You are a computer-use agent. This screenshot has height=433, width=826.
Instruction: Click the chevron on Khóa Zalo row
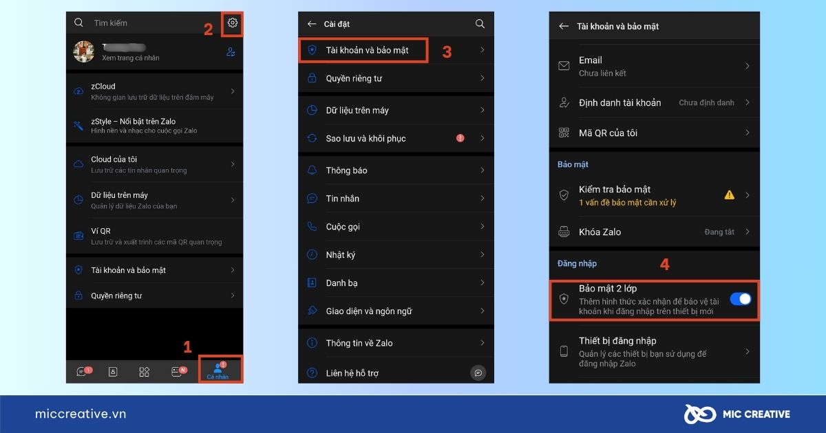(748, 232)
